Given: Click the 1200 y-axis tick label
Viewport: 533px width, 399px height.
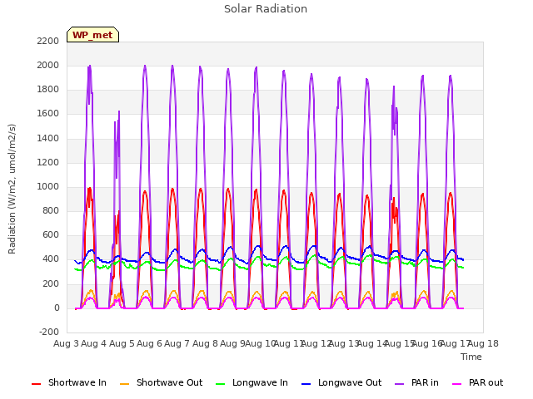Looking at the screenshot, I should click(48, 163).
